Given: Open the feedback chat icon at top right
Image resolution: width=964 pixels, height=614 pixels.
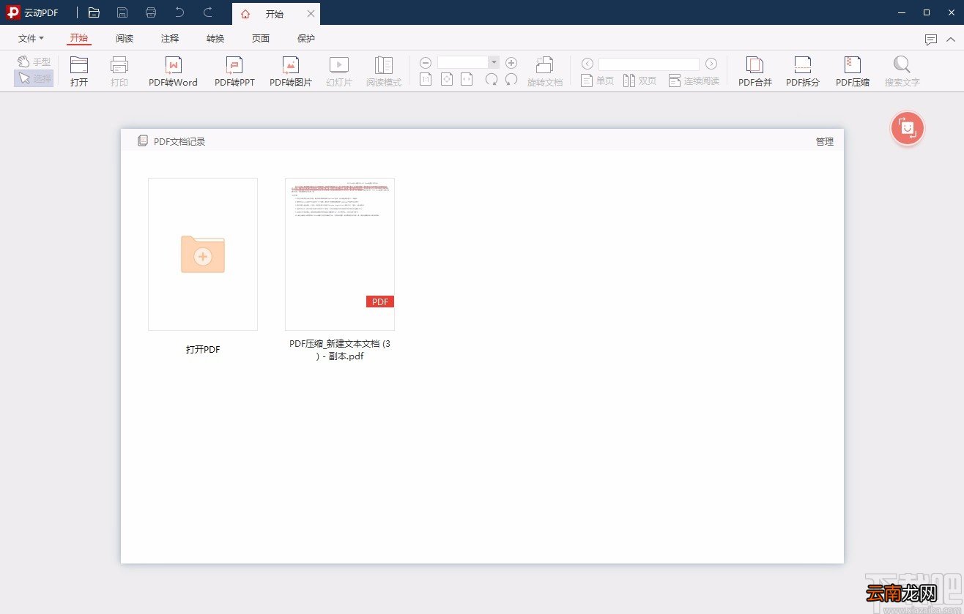Looking at the screenshot, I should click(x=931, y=40).
